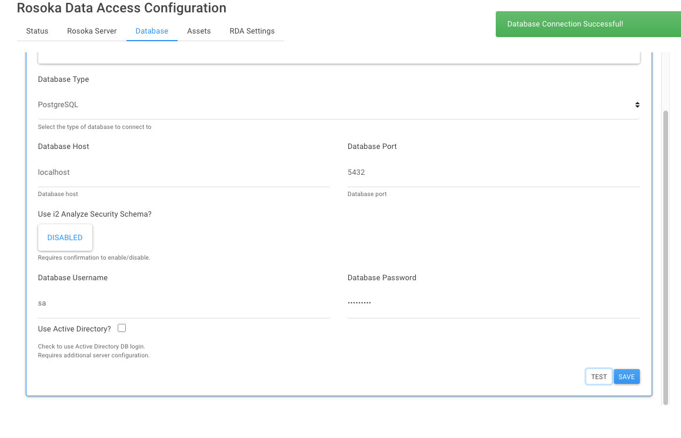Switch to the Status tab

coord(37,31)
